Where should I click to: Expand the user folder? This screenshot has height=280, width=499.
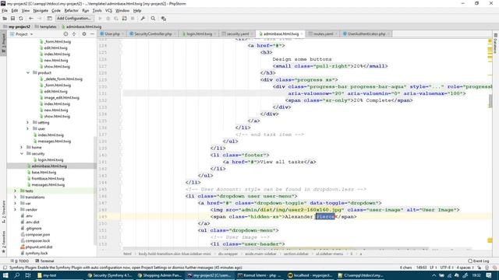[x=28, y=128]
